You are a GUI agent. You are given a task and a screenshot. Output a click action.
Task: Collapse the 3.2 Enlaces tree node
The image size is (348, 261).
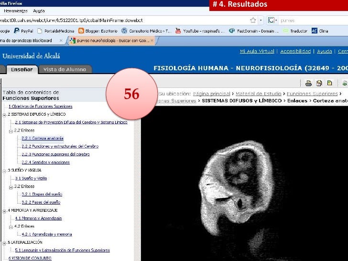(11, 187)
